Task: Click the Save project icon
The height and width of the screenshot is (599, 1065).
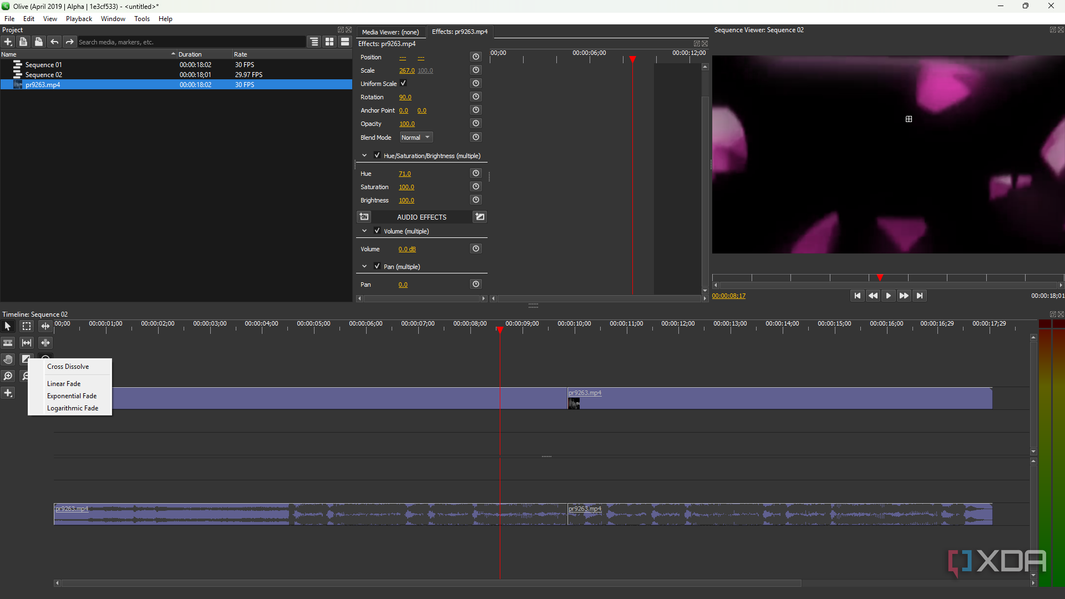Action: coord(39,42)
